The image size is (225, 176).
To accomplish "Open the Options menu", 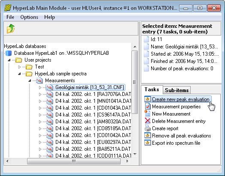I will coord(29,17).
